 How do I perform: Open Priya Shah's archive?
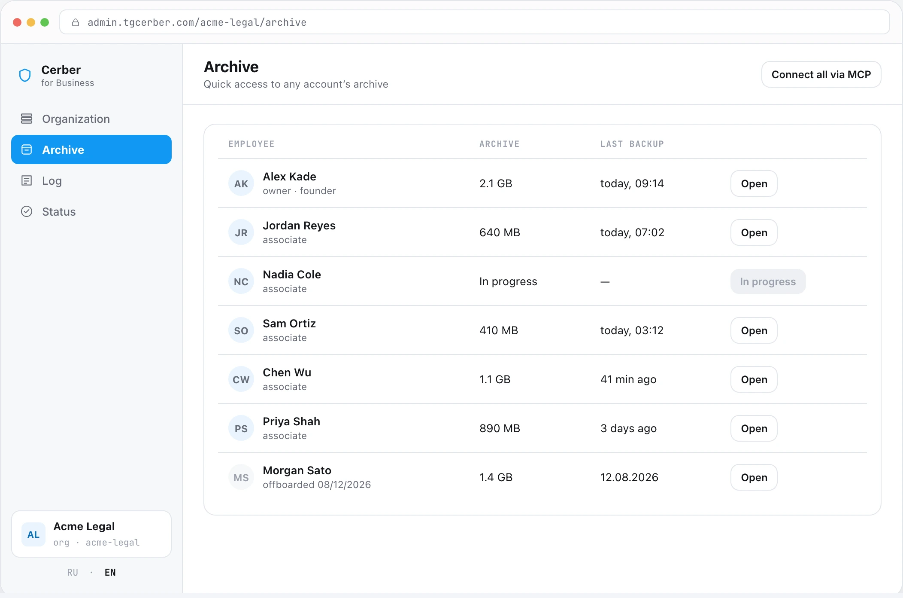(754, 428)
